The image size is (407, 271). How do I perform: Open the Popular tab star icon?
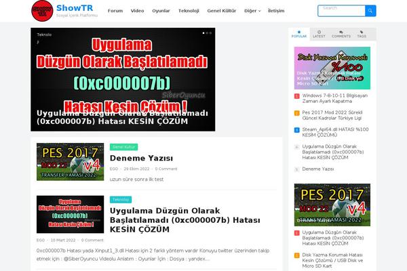pos(299,32)
